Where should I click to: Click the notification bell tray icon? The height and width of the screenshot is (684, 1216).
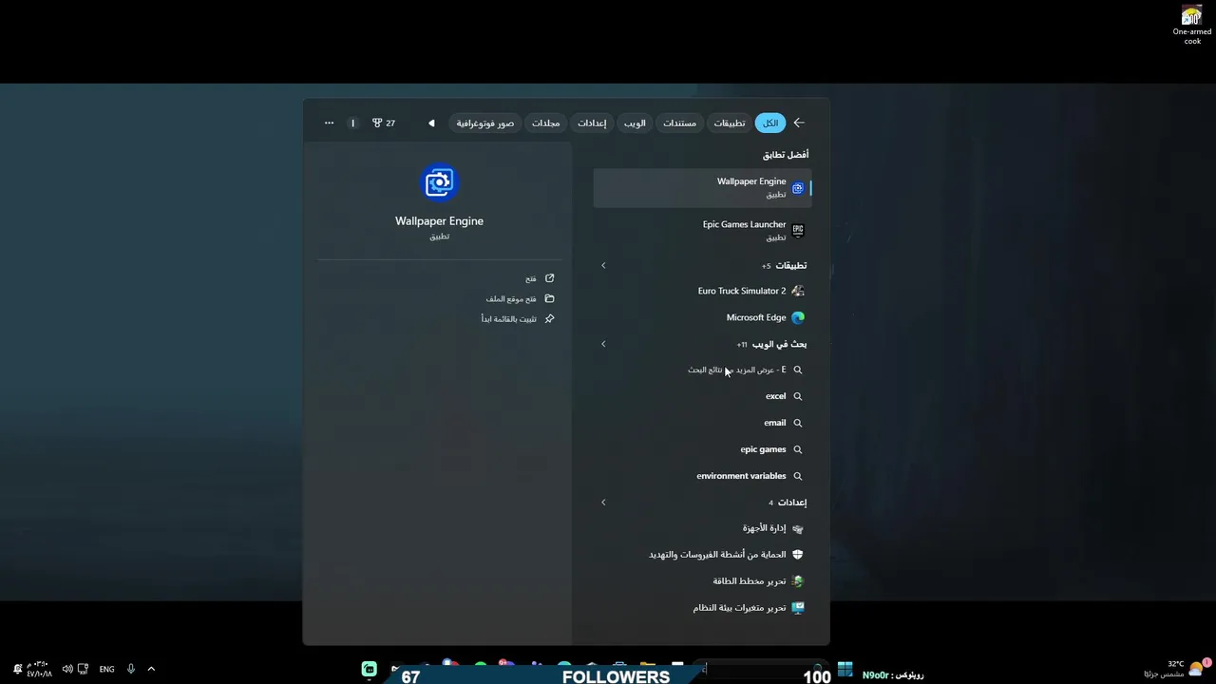pos(17,669)
